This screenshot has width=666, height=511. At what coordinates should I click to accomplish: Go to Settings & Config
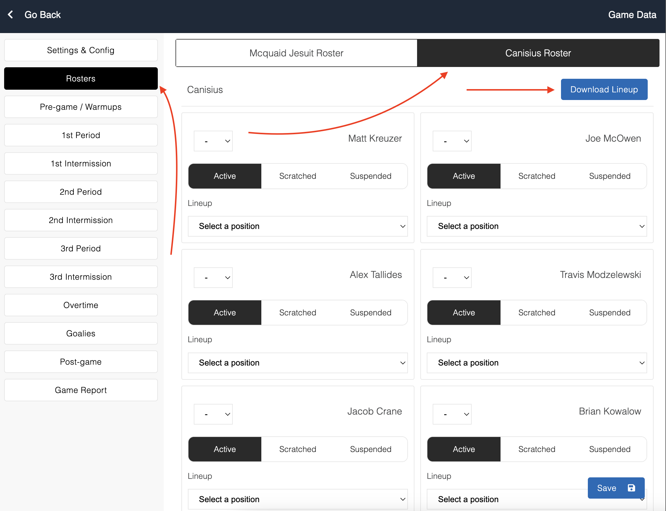81,50
